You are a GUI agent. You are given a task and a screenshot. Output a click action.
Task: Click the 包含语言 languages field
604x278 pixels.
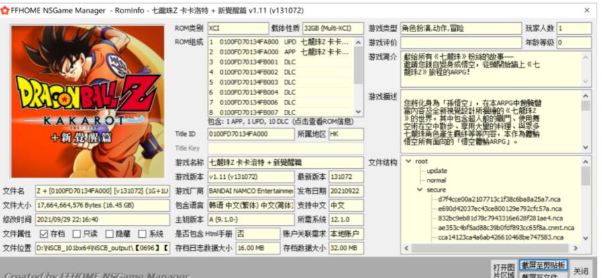pos(251,206)
